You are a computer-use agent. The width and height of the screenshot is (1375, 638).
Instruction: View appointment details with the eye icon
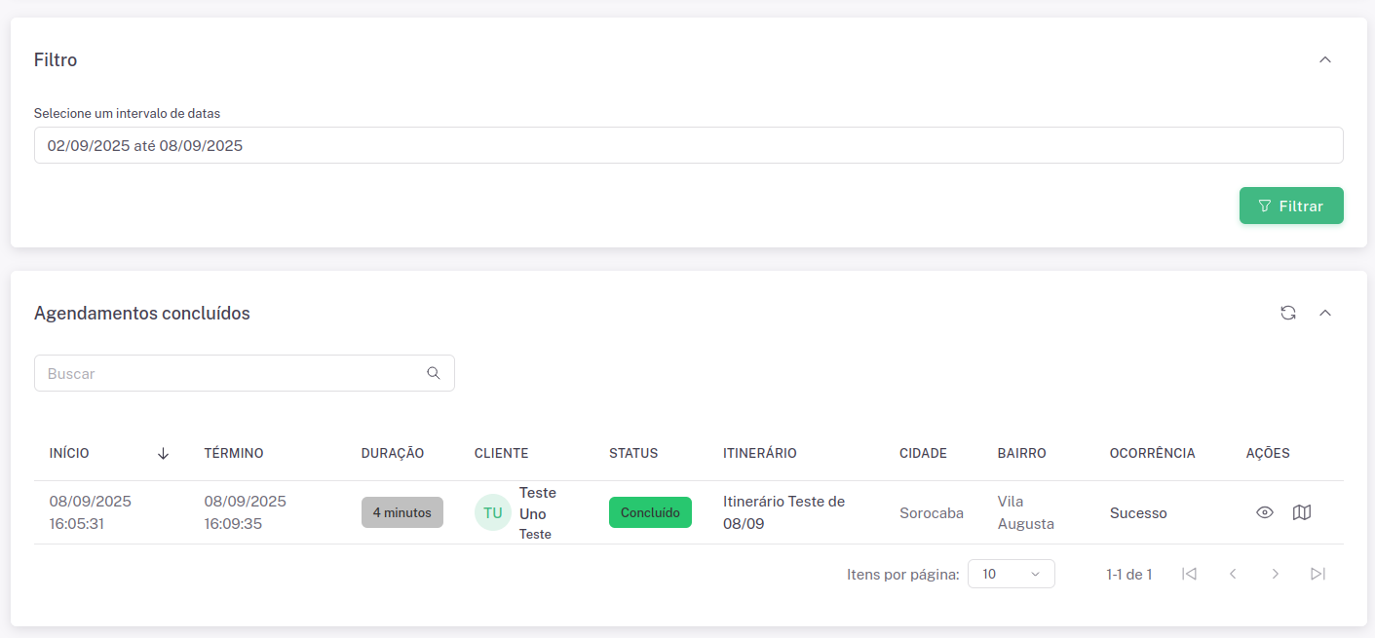pos(1265,512)
